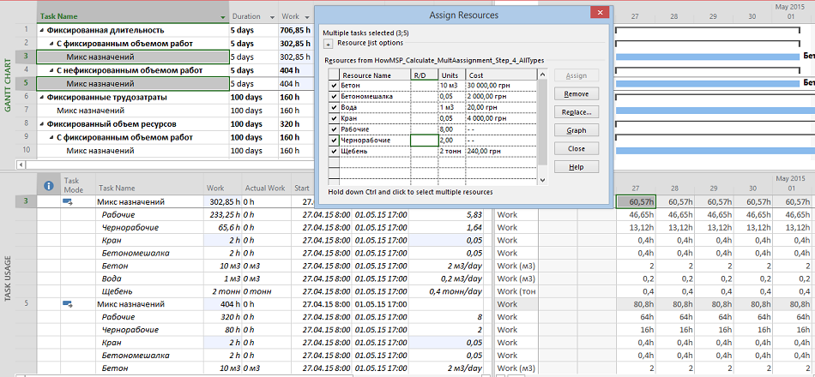Click the Close button in the dialog

576,148
